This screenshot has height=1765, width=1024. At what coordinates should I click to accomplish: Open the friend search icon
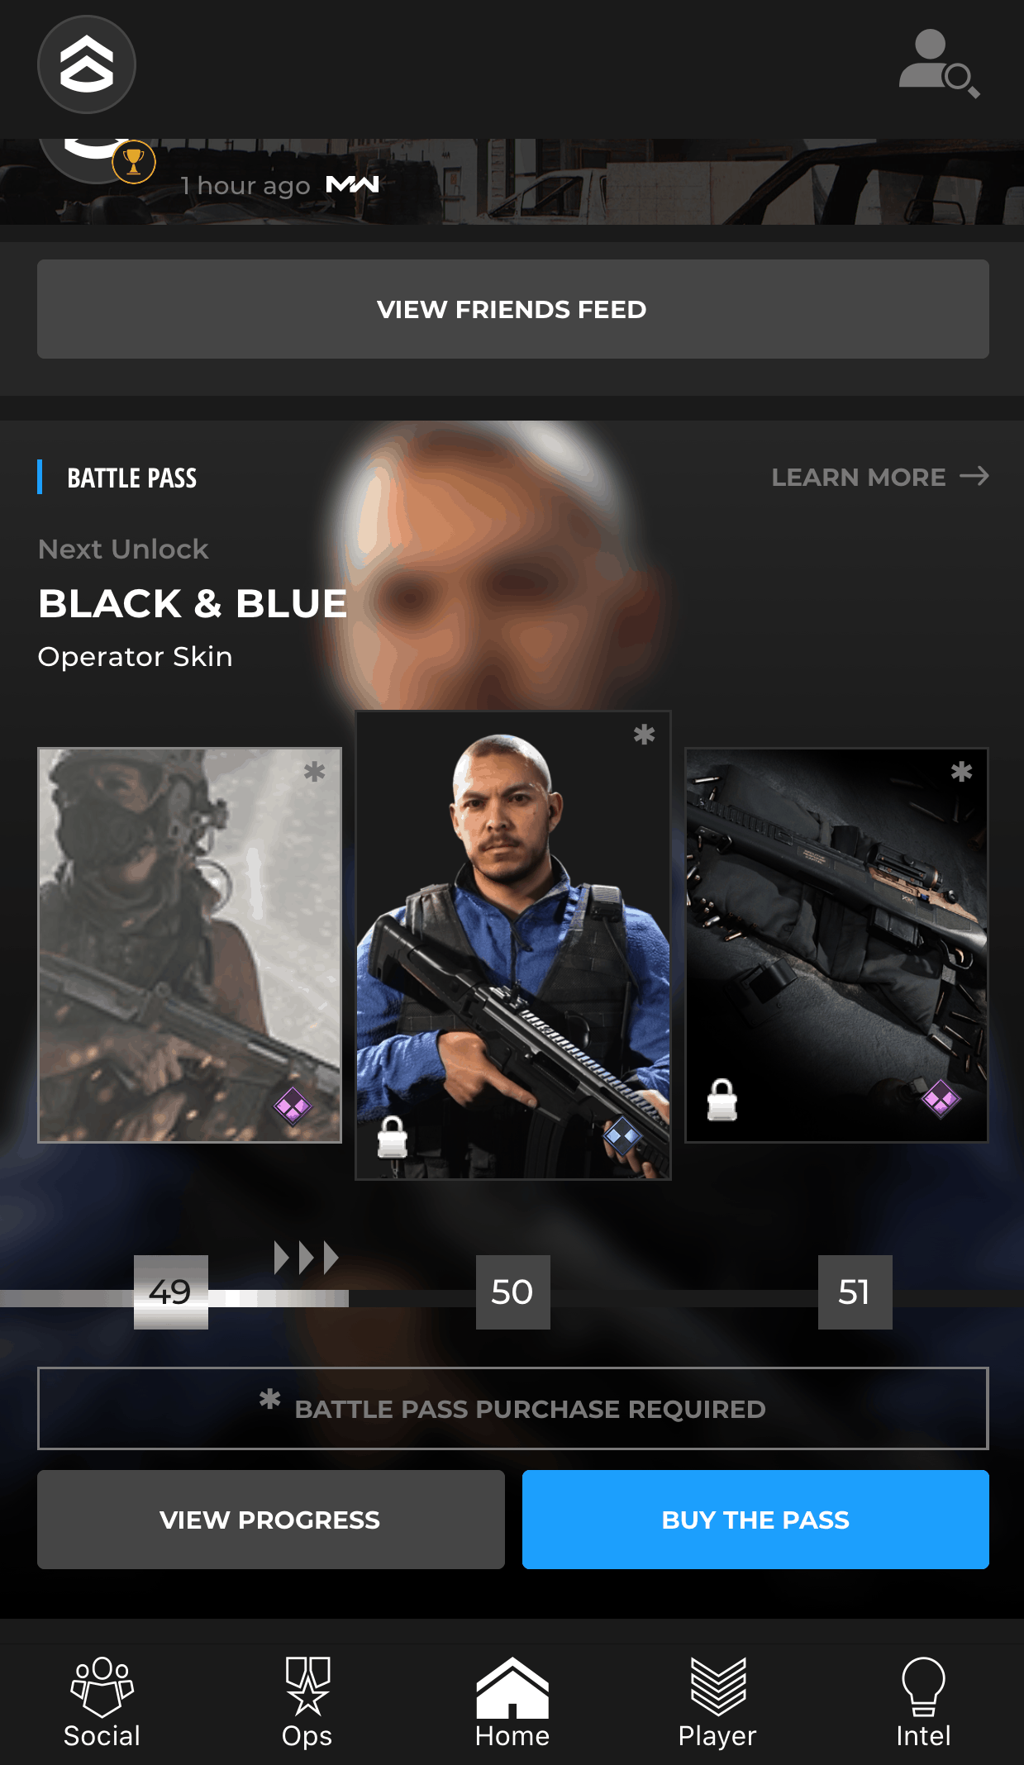coord(939,64)
